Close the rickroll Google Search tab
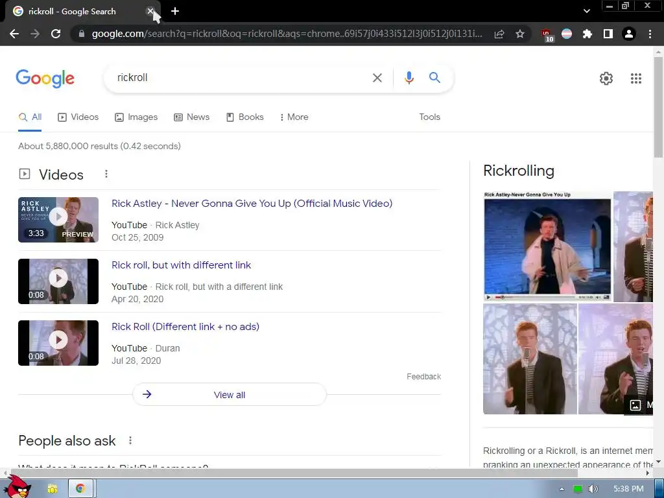 [x=150, y=12]
